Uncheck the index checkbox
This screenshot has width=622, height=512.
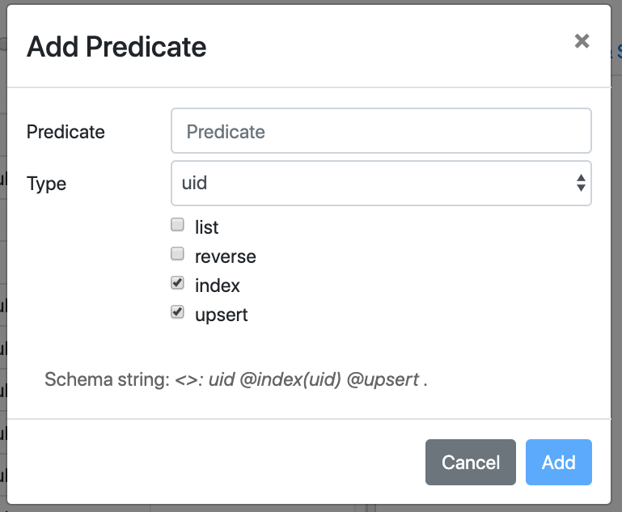click(x=178, y=283)
